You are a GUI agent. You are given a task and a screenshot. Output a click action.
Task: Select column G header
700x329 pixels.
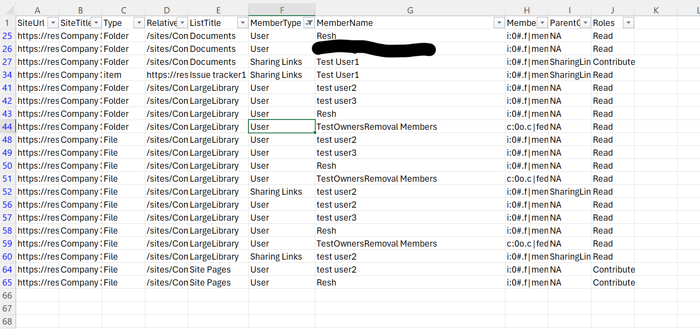coord(410,10)
